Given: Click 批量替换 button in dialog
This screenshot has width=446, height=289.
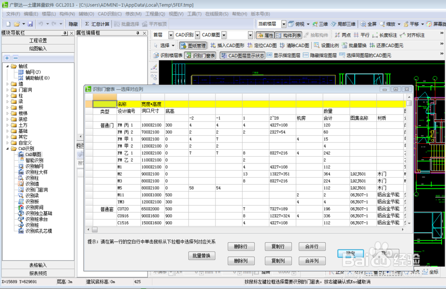Looking at the screenshot, I should point(202,256).
